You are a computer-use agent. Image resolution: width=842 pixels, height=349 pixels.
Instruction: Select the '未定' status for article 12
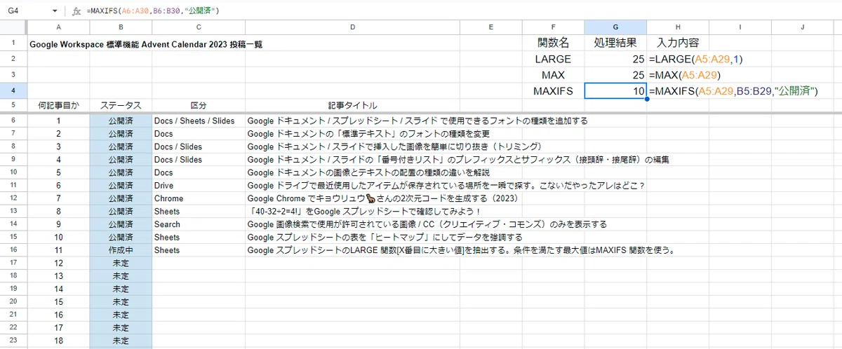[121, 263]
